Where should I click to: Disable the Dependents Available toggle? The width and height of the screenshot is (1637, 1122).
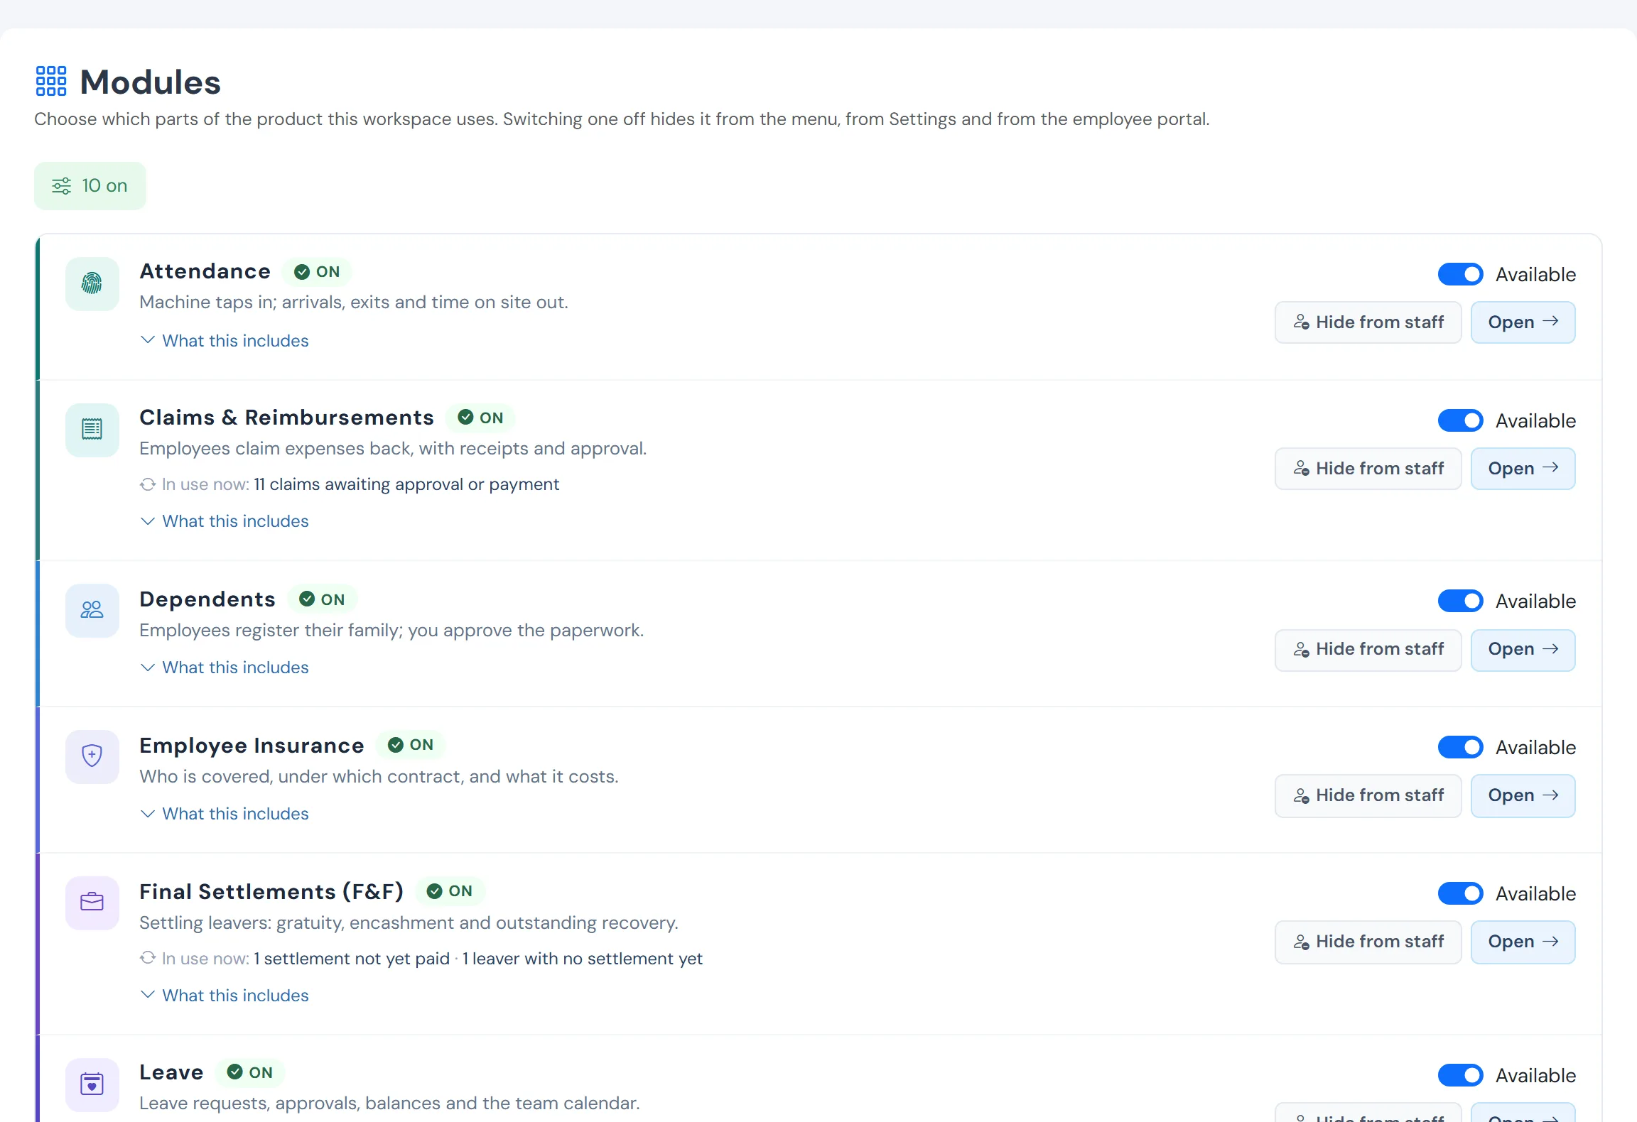coord(1461,601)
